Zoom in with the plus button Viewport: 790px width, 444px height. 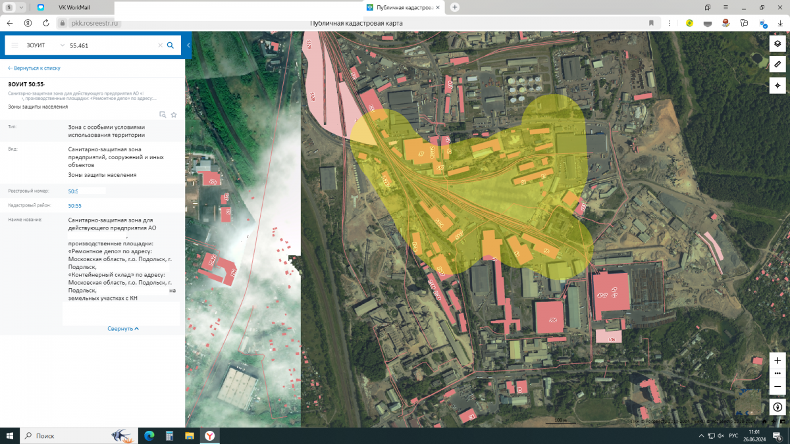click(x=777, y=360)
